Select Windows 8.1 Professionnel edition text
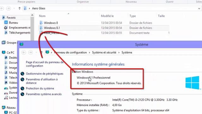This screenshot has height=114, width=202. [93, 78]
